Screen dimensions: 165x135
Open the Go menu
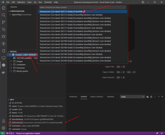[x=35, y=2]
